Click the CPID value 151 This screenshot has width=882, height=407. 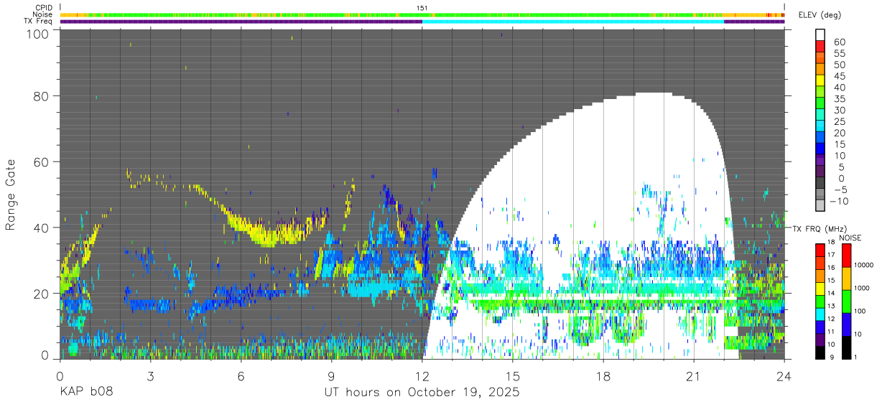tap(422, 8)
